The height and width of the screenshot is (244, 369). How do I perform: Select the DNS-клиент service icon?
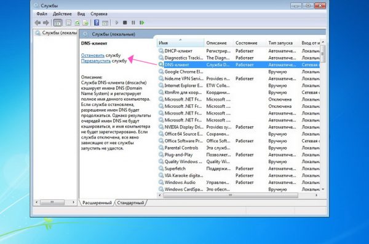click(x=161, y=64)
